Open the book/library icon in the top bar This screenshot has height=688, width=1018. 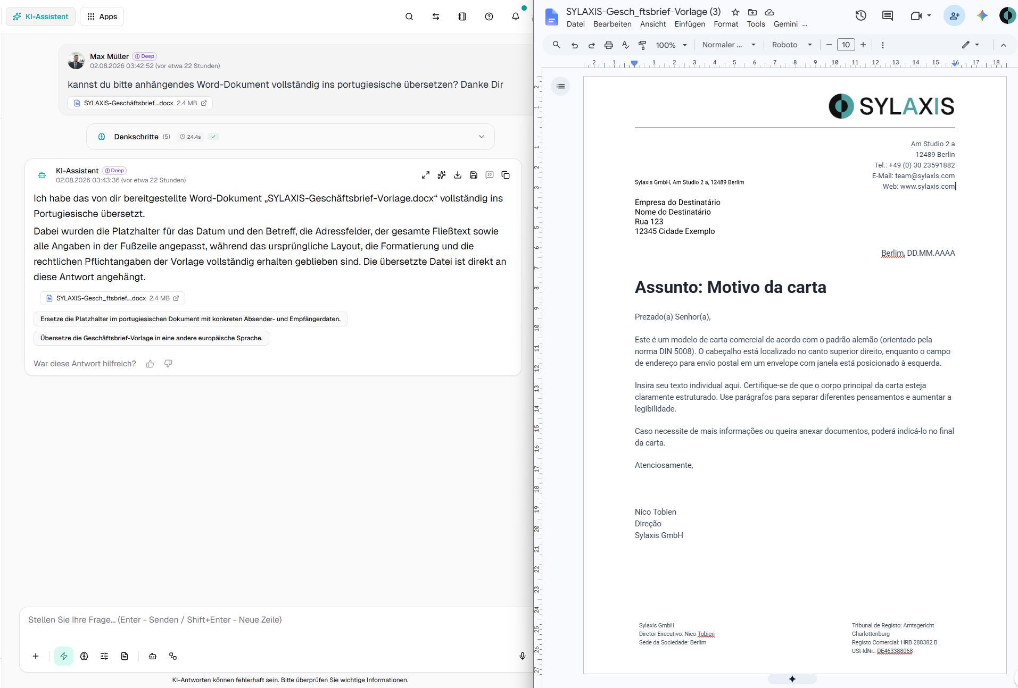tap(462, 16)
